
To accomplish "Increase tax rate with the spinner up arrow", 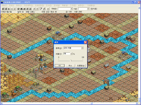I will coord(71,53).
